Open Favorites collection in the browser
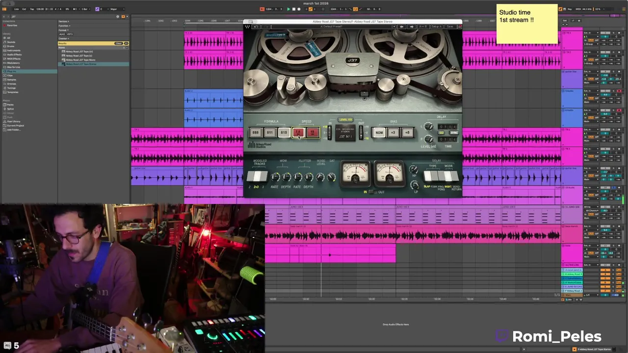 tap(12, 25)
